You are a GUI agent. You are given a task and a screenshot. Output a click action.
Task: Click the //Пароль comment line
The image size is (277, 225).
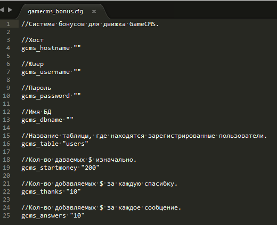[36, 88]
